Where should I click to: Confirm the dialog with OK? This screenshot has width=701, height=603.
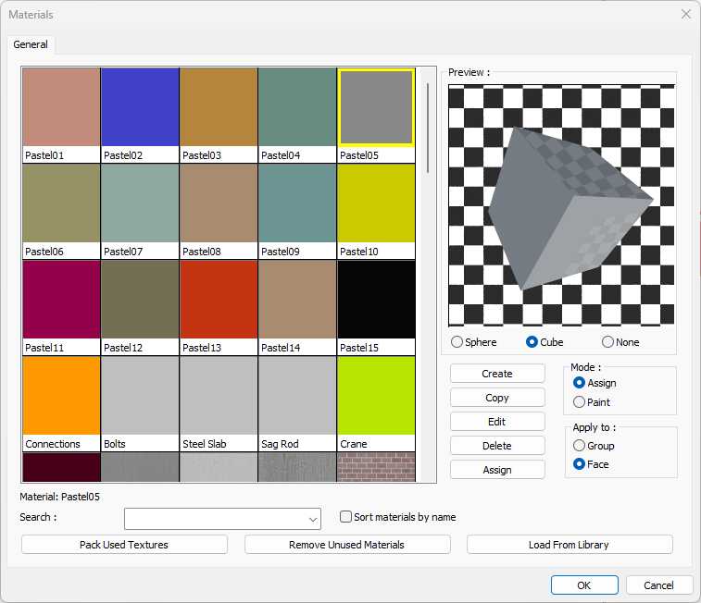tap(583, 585)
